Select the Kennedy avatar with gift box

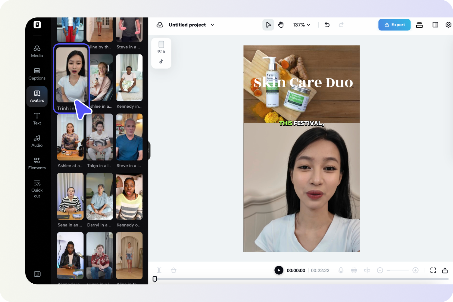129,78
